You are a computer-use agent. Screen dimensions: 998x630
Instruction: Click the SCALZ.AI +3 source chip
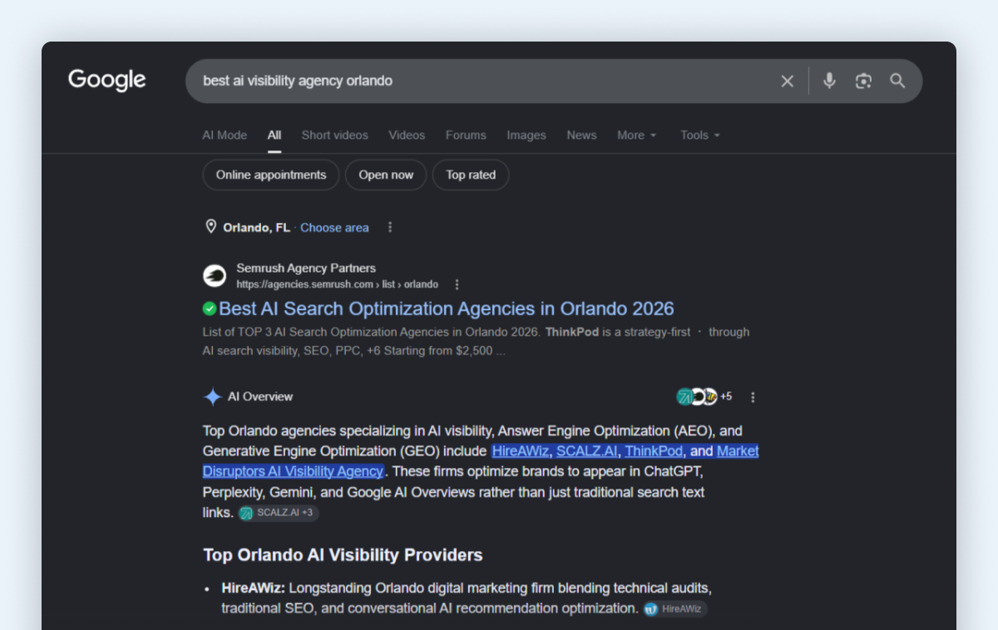pos(278,513)
